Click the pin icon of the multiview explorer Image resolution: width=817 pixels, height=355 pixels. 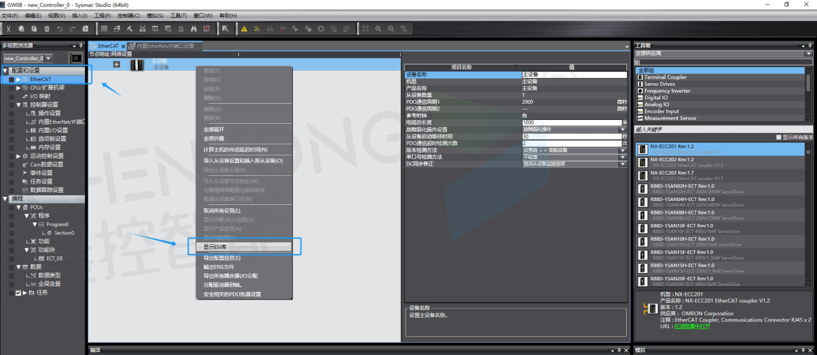coord(81,46)
